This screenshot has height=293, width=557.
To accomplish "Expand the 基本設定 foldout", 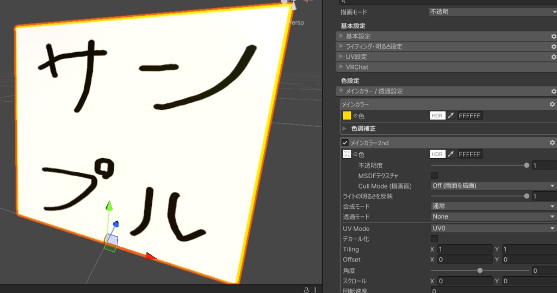I will click(x=341, y=36).
